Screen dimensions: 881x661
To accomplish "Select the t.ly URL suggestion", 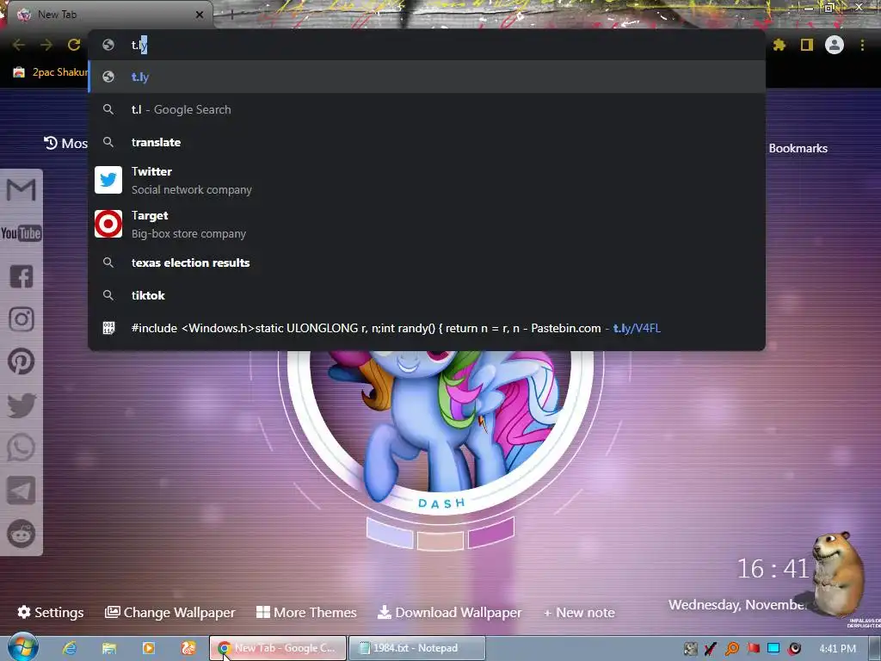I will click(x=427, y=77).
